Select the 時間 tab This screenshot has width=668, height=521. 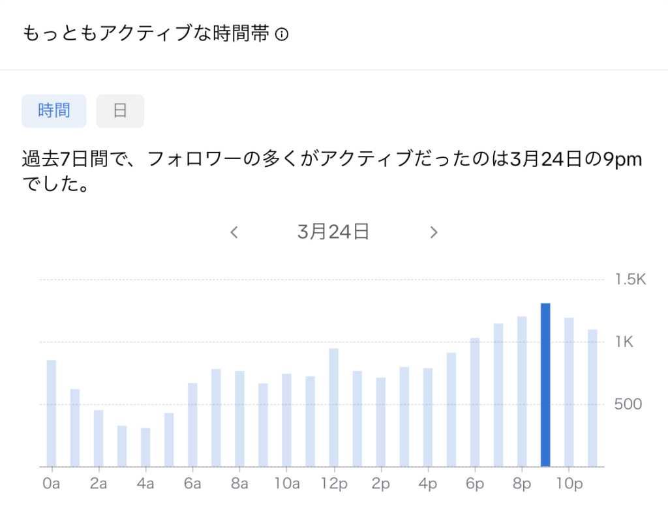click(x=54, y=111)
